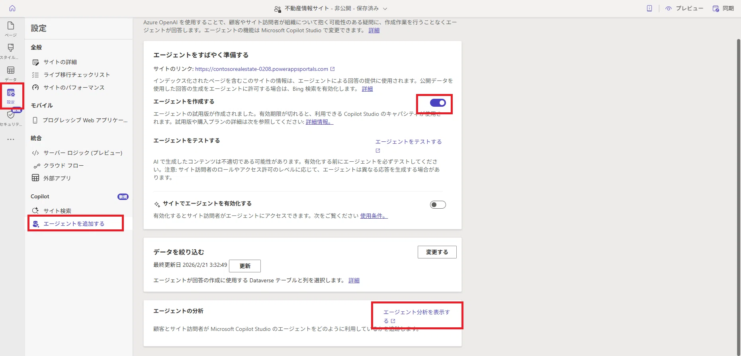This screenshot has height=356, width=741.
Task: Click 詳細 link after Copilot Studio description
Action: [x=374, y=30]
